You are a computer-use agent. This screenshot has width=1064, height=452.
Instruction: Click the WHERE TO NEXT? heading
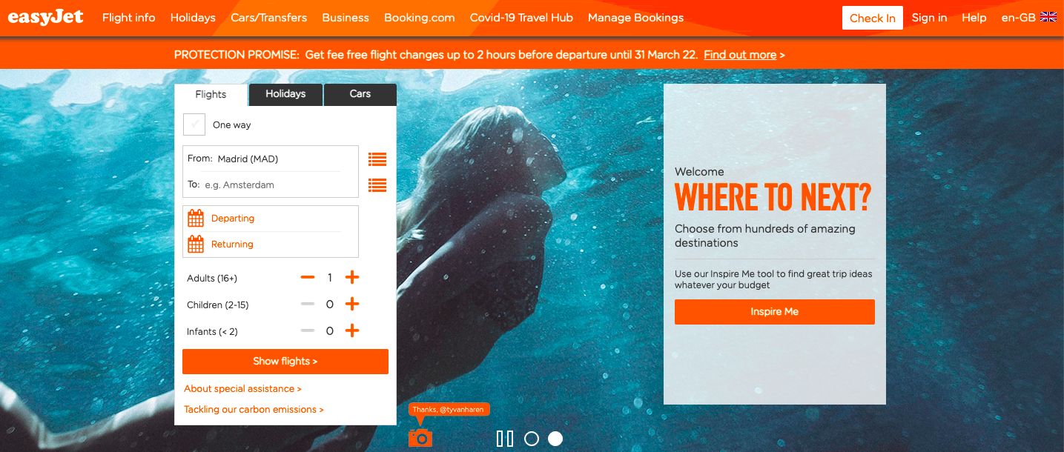[773, 198]
